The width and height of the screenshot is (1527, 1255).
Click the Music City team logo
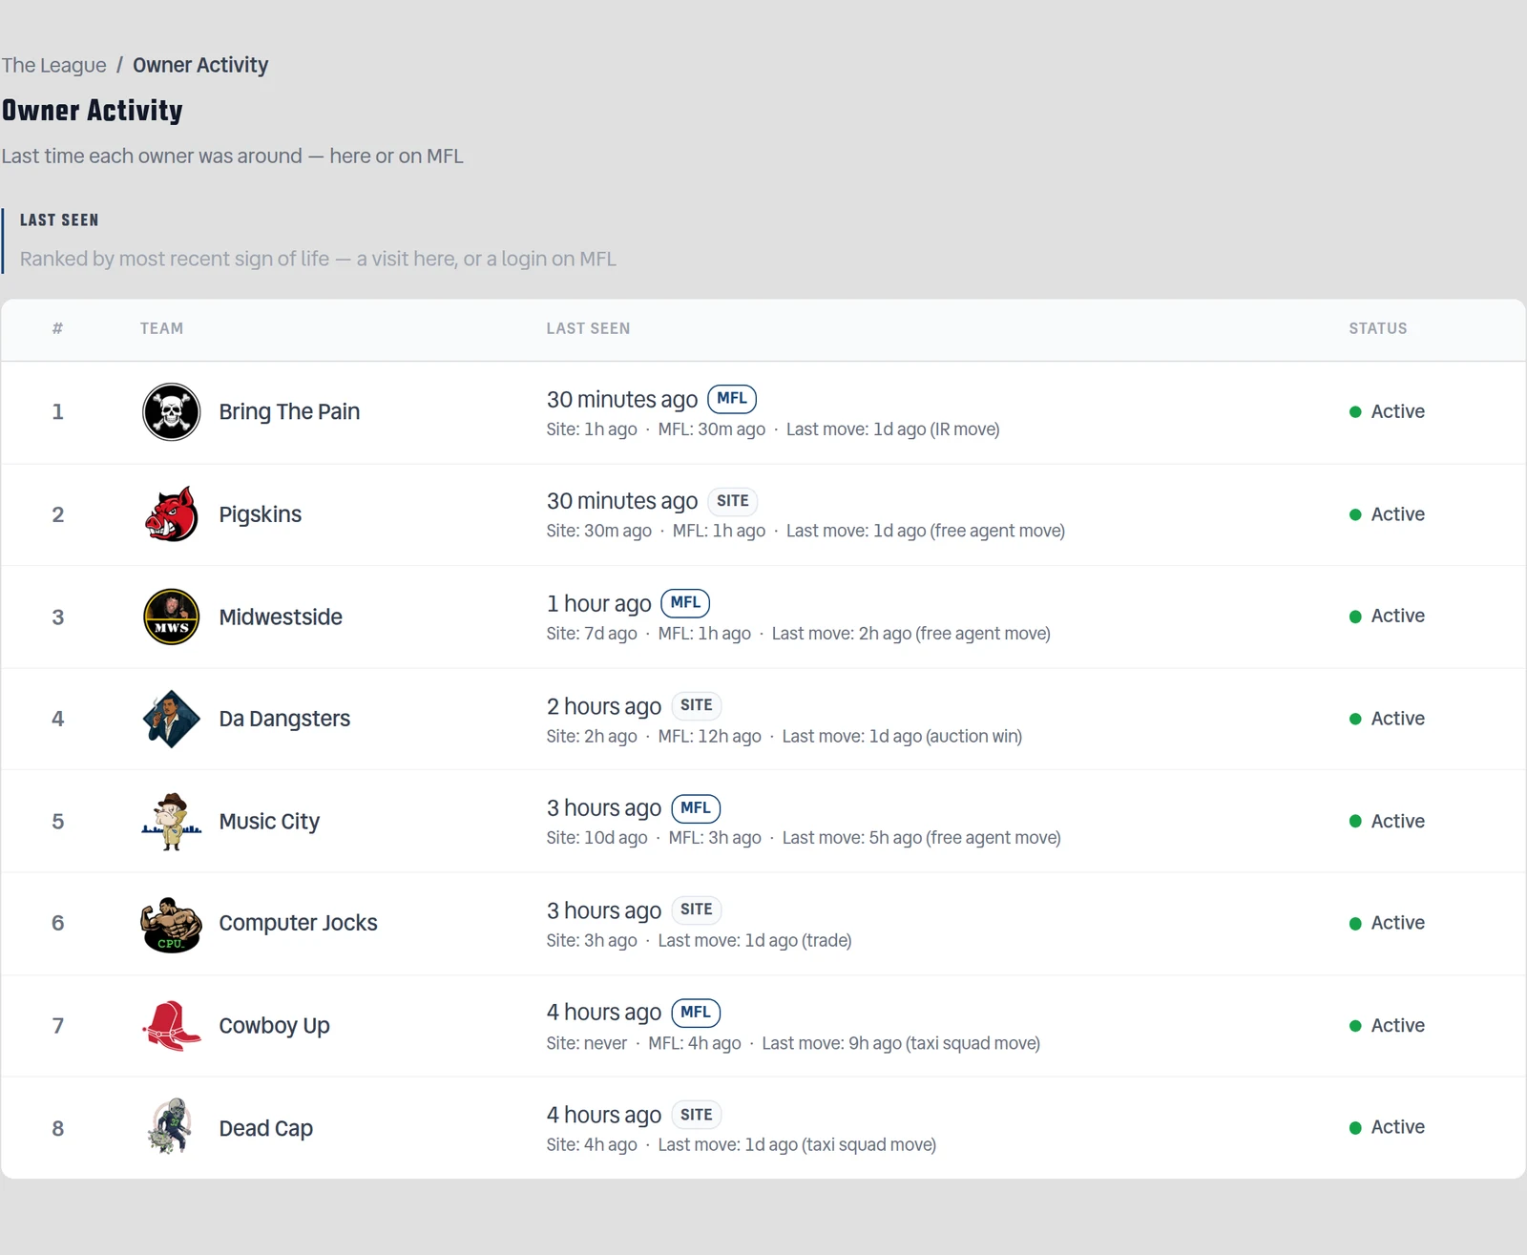(x=171, y=821)
